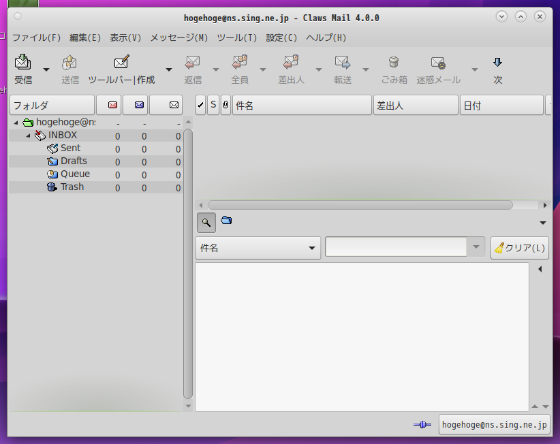Sort by the 件名 column header

point(302,105)
